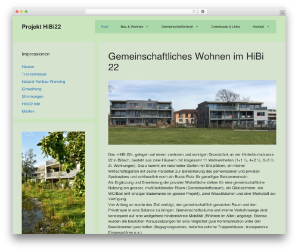Open the Hibi22 lebt link
298x252 pixels.
pyautogui.click(x=31, y=104)
